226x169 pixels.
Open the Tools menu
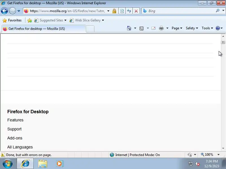[207, 28]
